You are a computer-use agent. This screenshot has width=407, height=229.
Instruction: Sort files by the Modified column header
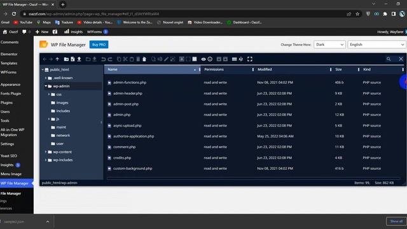tap(293, 69)
